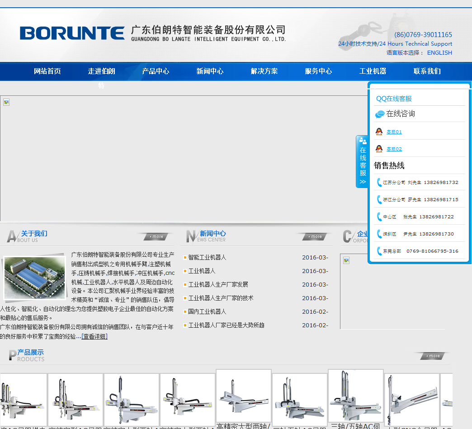Image resolution: width=472 pixels, height=429 pixels.
Task: Open 客服01 QQ chat link
Action: pyautogui.click(x=394, y=132)
